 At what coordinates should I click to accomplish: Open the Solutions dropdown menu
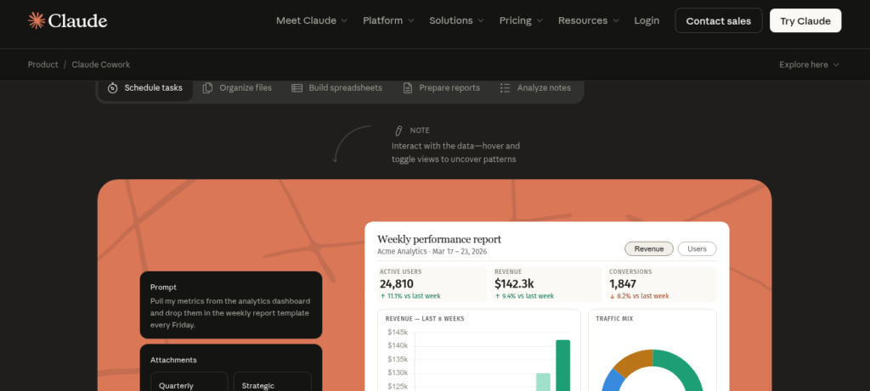click(456, 20)
